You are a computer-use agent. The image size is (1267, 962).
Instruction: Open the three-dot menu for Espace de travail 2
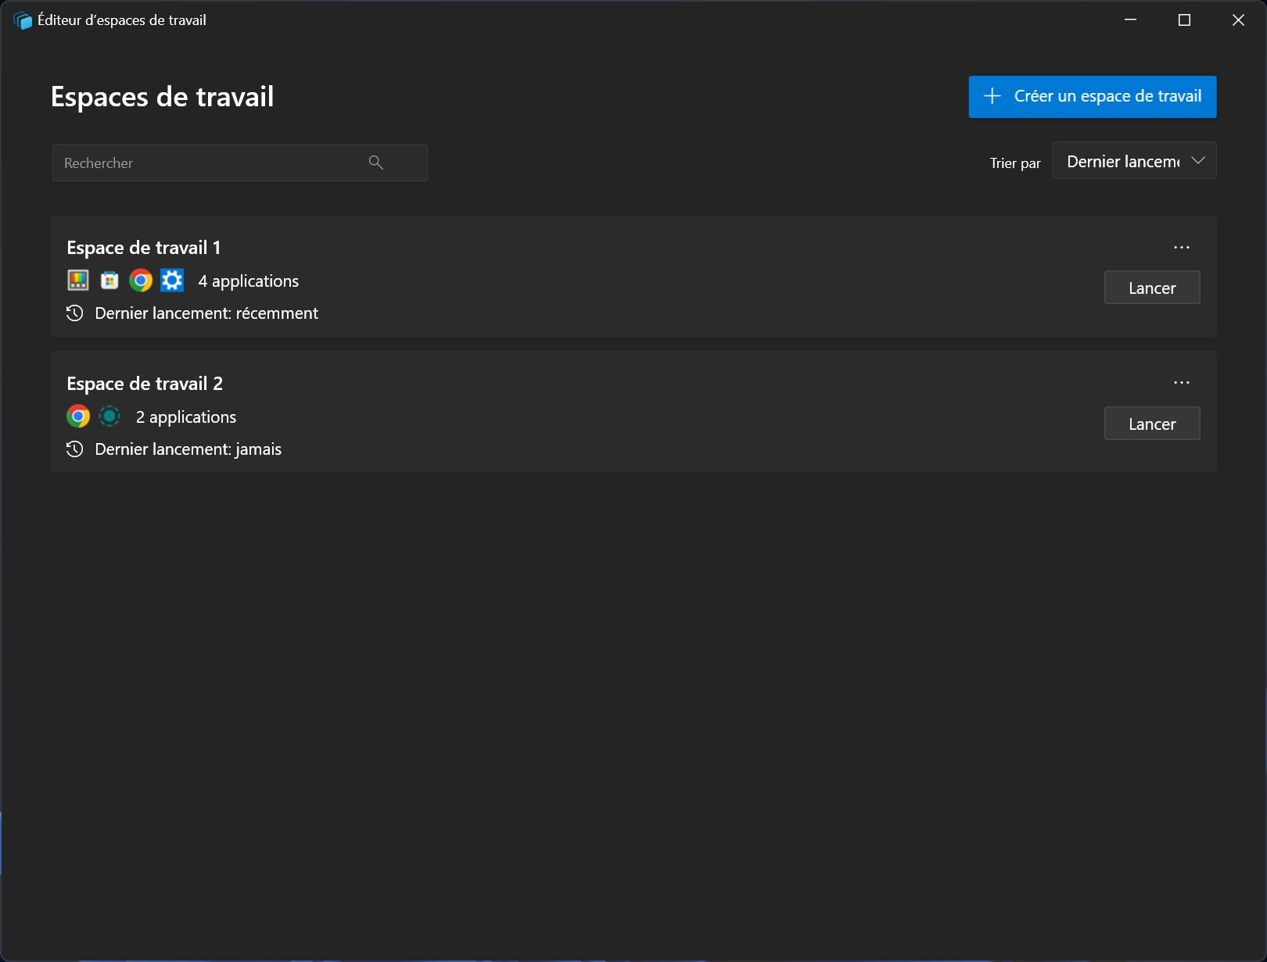coord(1181,383)
